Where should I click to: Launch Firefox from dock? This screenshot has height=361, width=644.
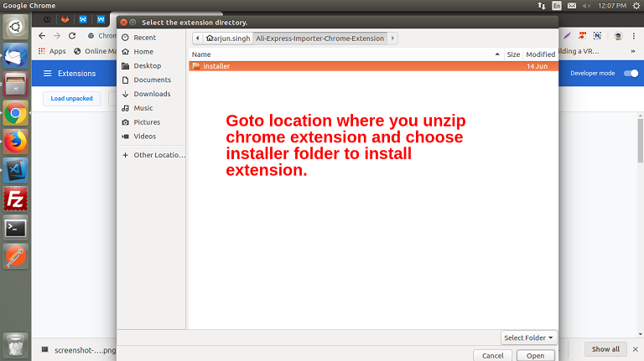pyautogui.click(x=16, y=142)
